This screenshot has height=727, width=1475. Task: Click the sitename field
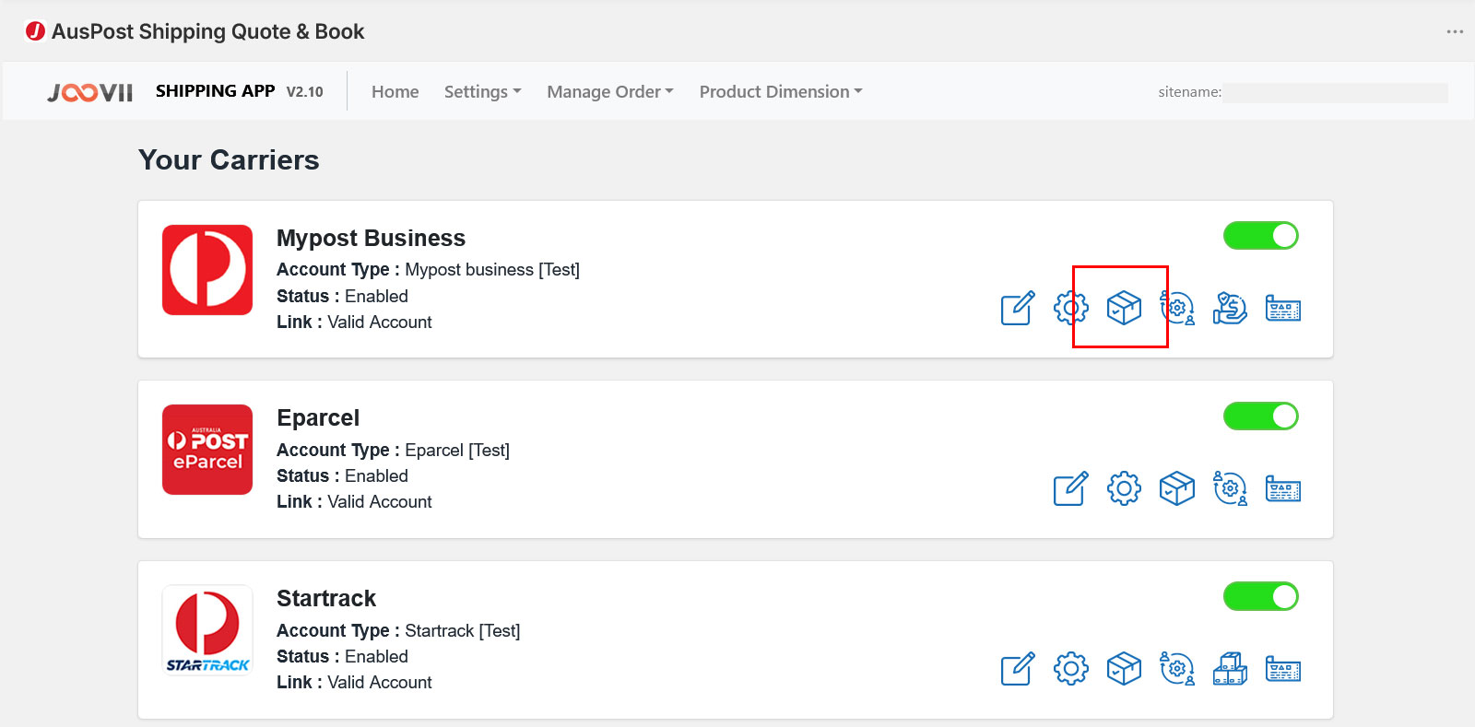pyautogui.click(x=1335, y=92)
